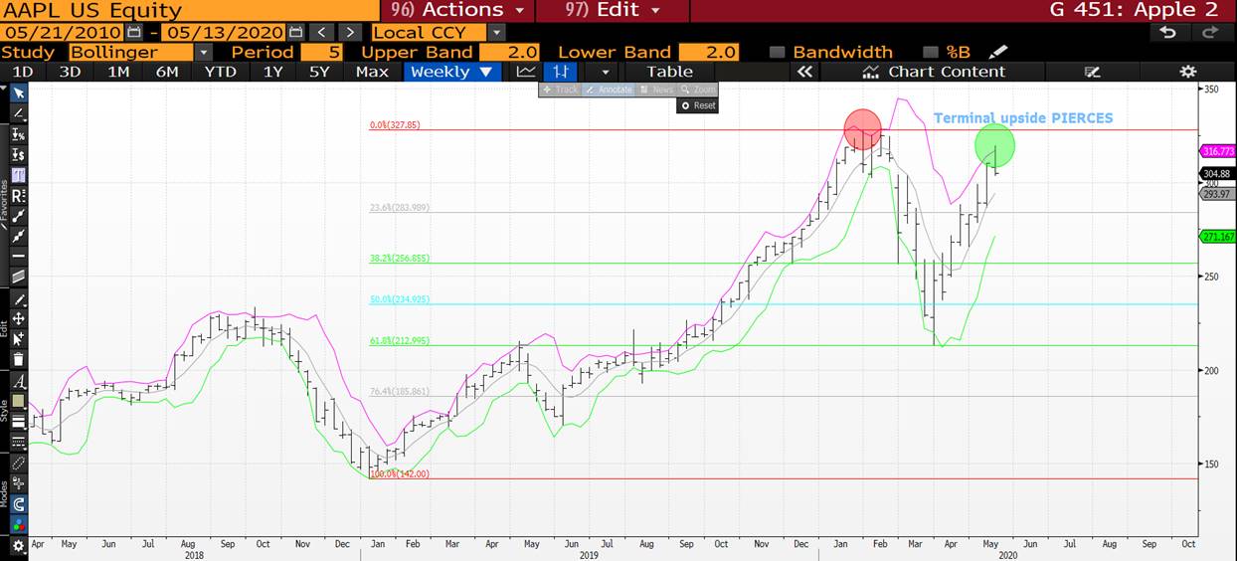Open the line thickness style tool
The width and height of the screenshot is (1237, 561).
pyautogui.click(x=20, y=421)
